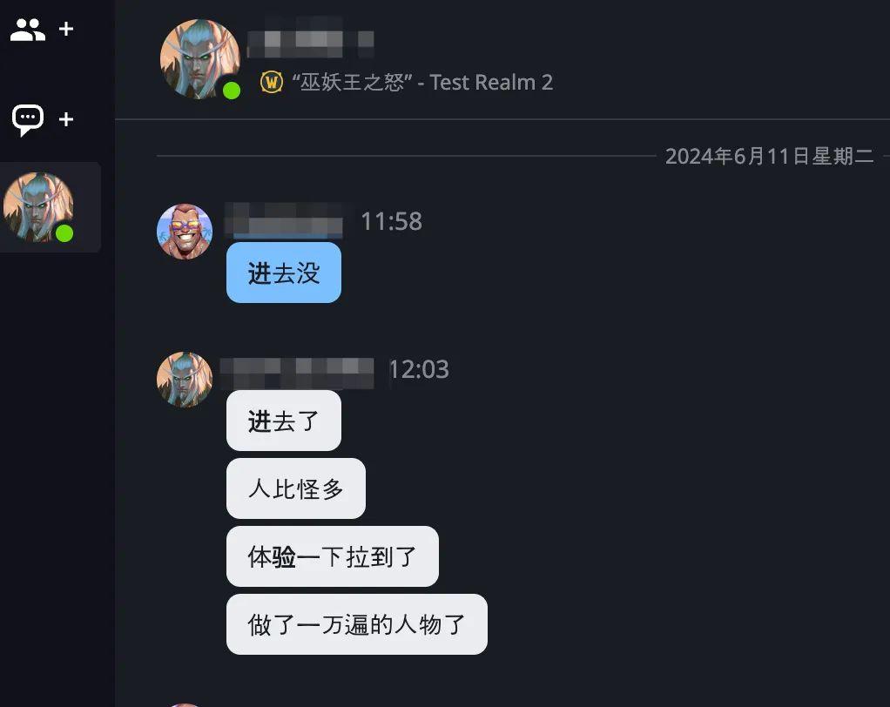Screen dimensions: 890x707
Task: Add a friend with plus icon
Action: coord(66,29)
